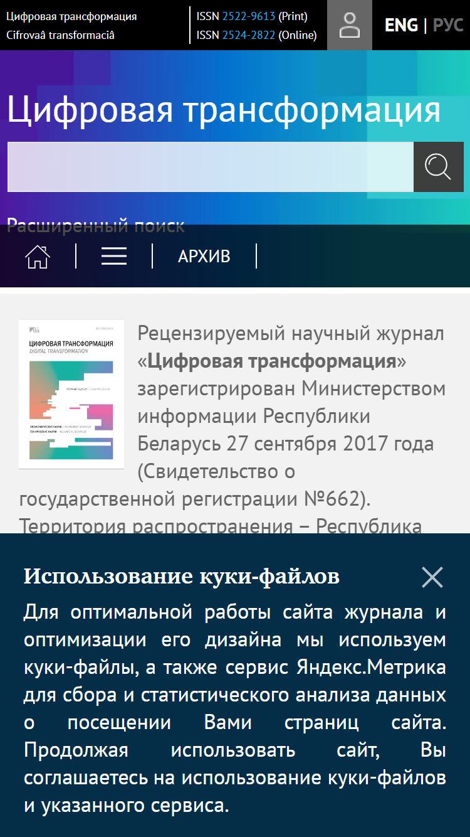Click the ISSN 2522-9613 print link
Screen dimensions: 470x837
[x=249, y=16]
